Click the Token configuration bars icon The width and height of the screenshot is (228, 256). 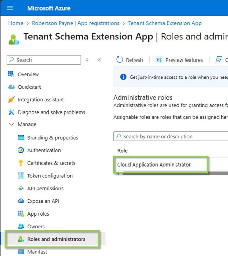tap(21, 176)
